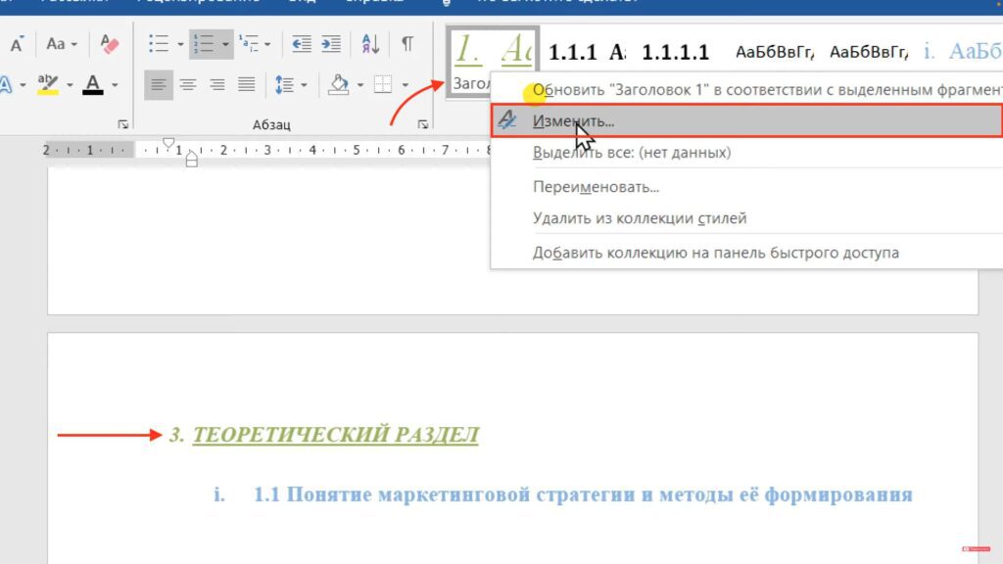Viewport: 1003px width, 564px height.
Task: Open the highlight color dropdown arrow
Action: (x=70, y=85)
